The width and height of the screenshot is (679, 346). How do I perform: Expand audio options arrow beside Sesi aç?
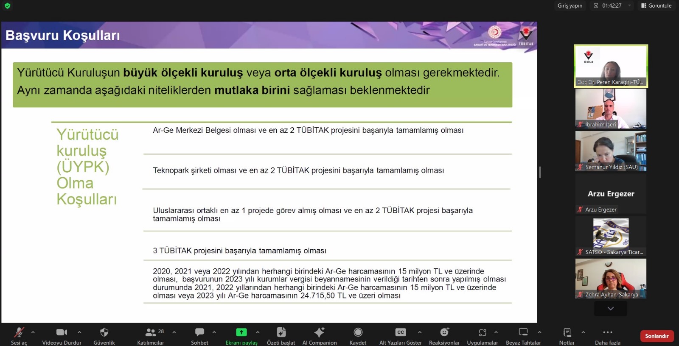pyautogui.click(x=33, y=332)
